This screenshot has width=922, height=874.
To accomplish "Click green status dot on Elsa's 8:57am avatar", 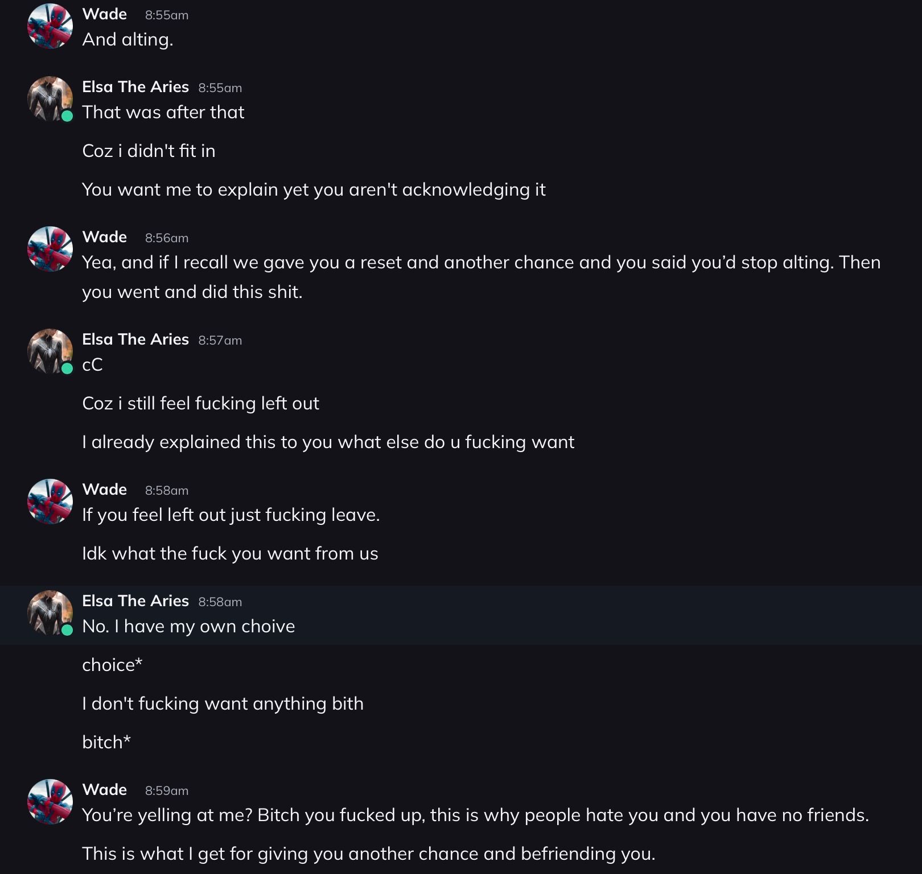I will (67, 368).
